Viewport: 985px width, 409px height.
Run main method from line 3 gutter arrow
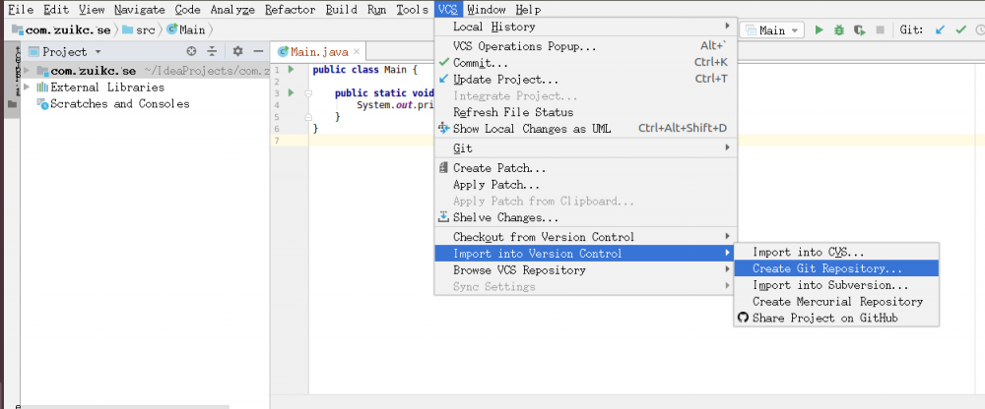291,92
